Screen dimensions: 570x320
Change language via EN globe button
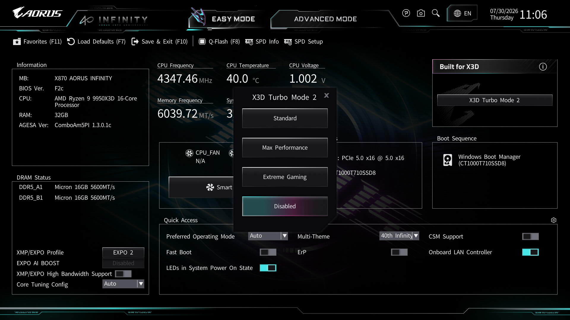(x=462, y=13)
